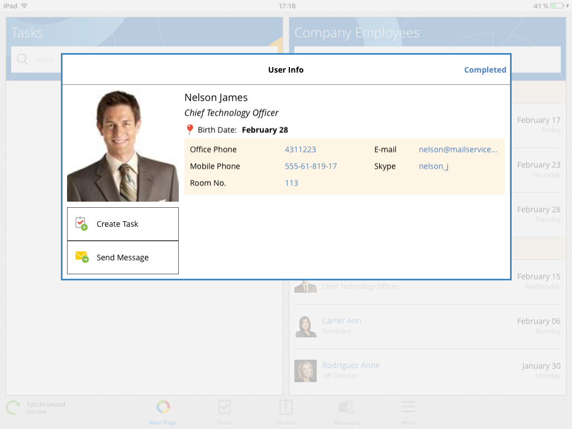Open the Messages tab icon
Viewport: 572px width, 429px height.
click(346, 408)
